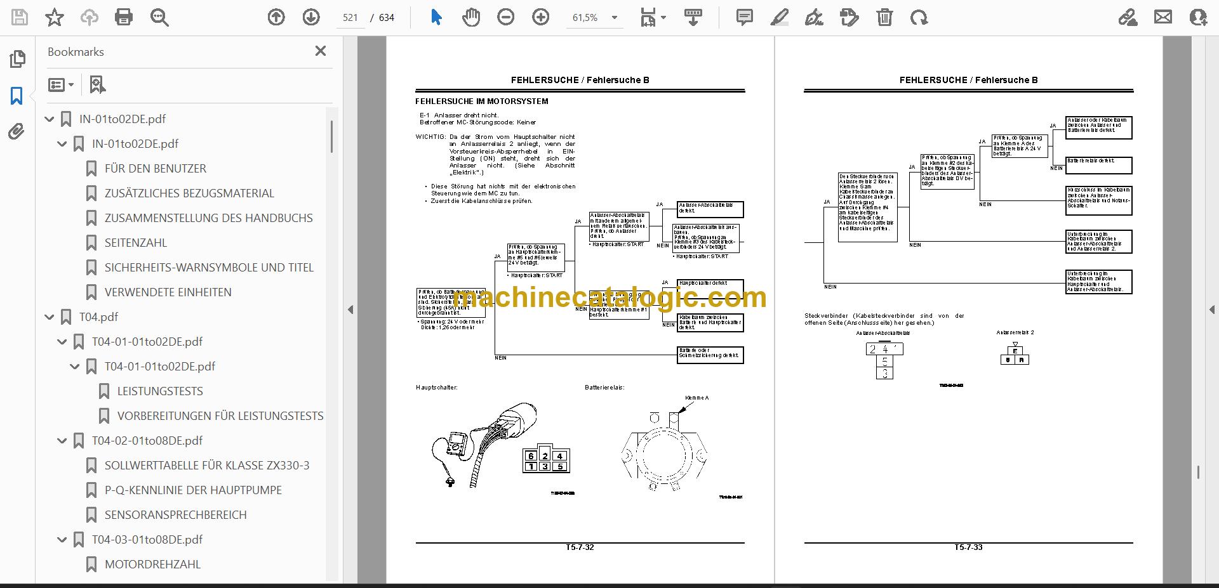The height and width of the screenshot is (588, 1219).
Task: Toggle the attachments paperclip panel
Action: pos(17,132)
